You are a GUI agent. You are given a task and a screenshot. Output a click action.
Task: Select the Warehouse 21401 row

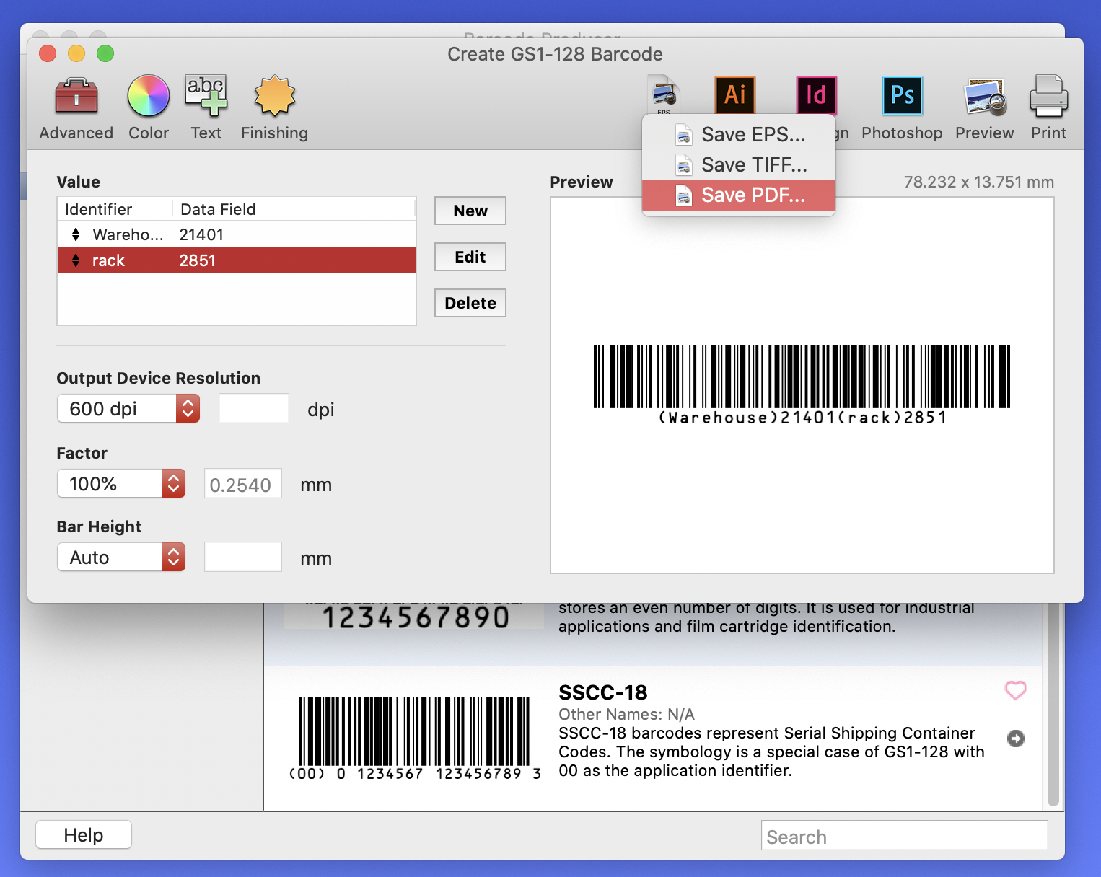[237, 234]
